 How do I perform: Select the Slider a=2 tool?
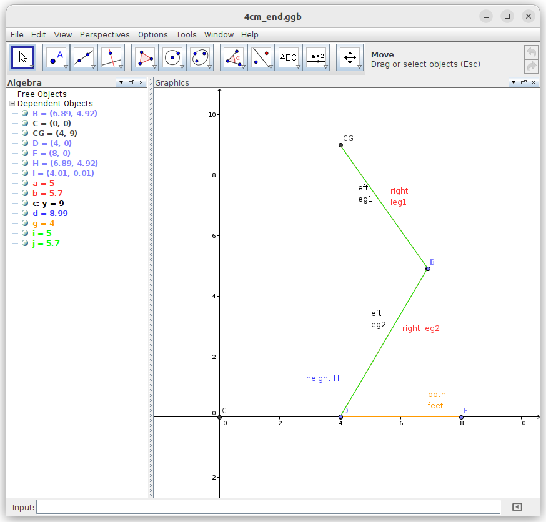pos(316,57)
